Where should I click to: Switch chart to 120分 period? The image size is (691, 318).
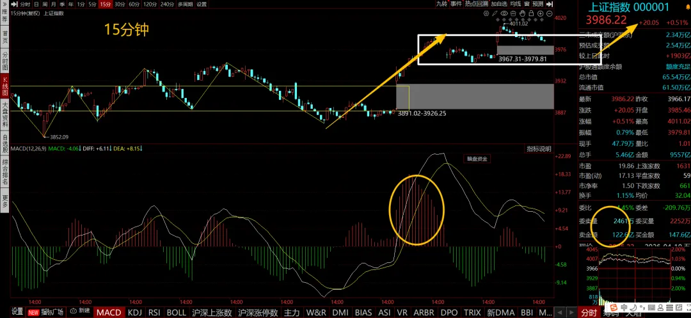click(x=150, y=4)
